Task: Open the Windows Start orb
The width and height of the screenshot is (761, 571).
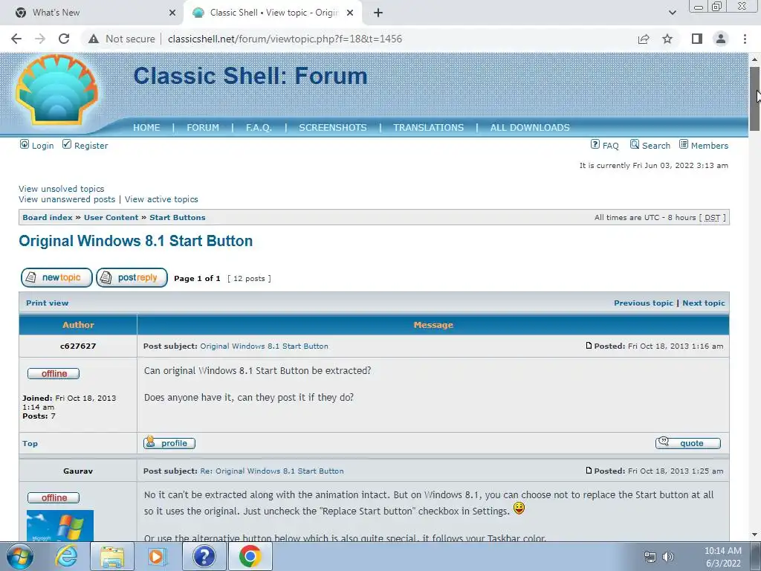Action: click(19, 556)
